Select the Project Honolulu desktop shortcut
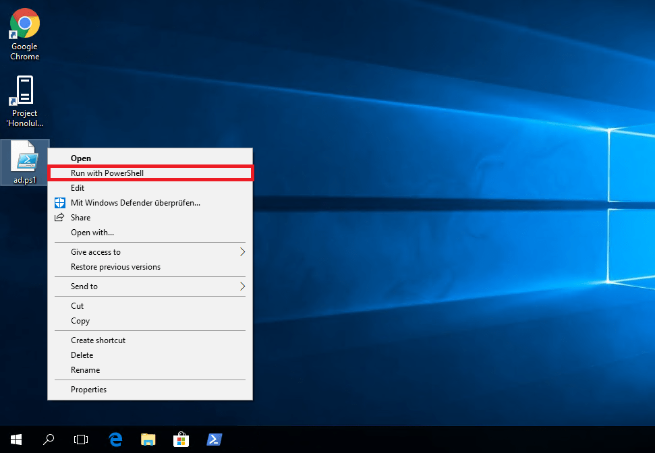 click(24, 91)
